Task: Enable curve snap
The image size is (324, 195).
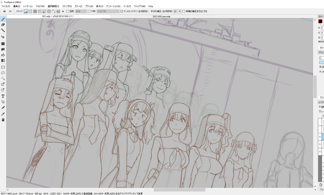Action: (53, 11)
